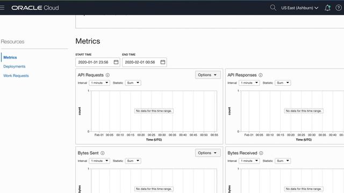Click the API Responses info icon
The width and height of the screenshot is (344, 193).
pos(260,75)
